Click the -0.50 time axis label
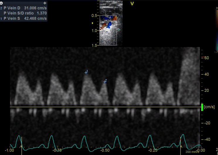Viewport: 218px width, 155px height. click(x=105, y=150)
